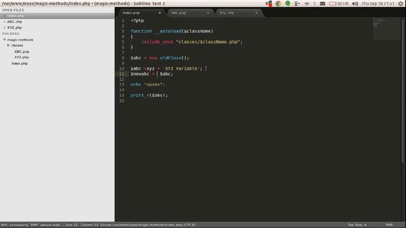The width and height of the screenshot is (406, 228).
Task: Open the battery indicator menu
Action: click(339, 4)
